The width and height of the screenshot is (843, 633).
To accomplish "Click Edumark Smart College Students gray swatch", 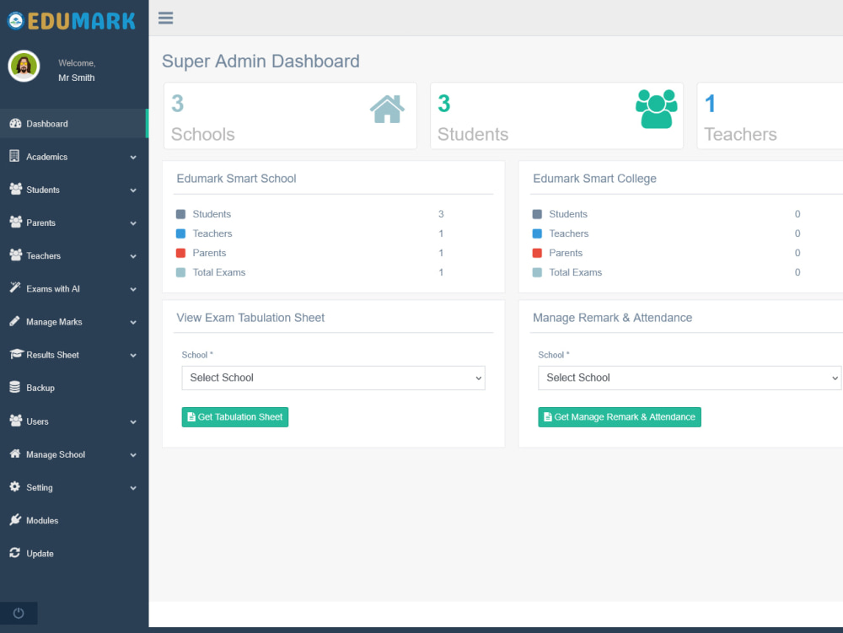I will (x=537, y=214).
